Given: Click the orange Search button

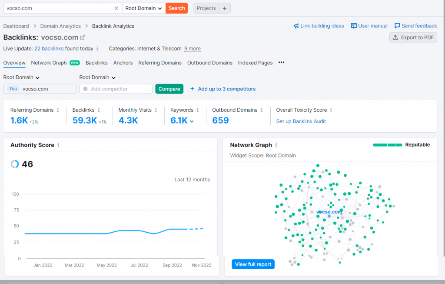Looking at the screenshot, I should [x=176, y=8].
